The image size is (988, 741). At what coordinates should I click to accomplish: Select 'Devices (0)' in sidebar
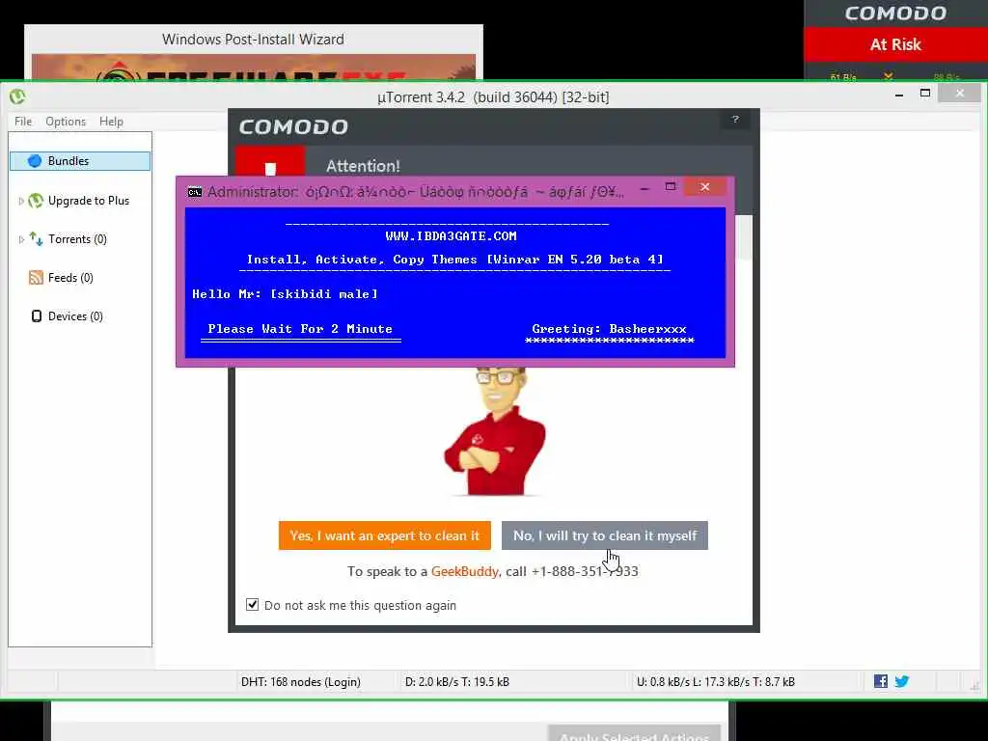tap(75, 316)
